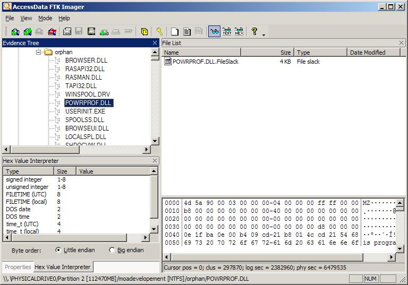This screenshot has height=285, width=408.
Task: Click the Cursor pos status text
Action: [x=255, y=267]
